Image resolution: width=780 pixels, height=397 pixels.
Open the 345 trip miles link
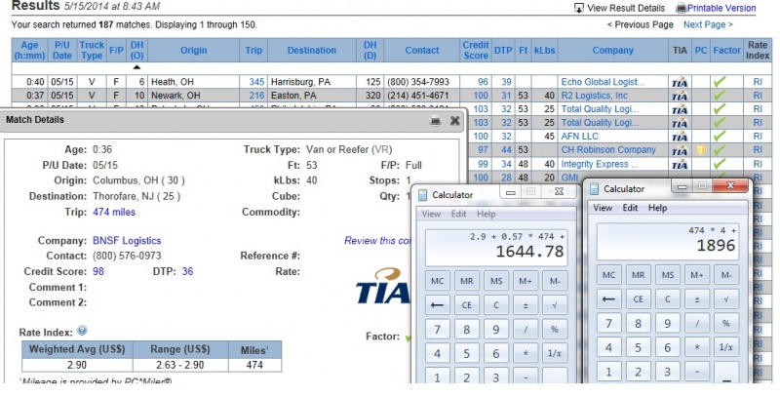(256, 82)
